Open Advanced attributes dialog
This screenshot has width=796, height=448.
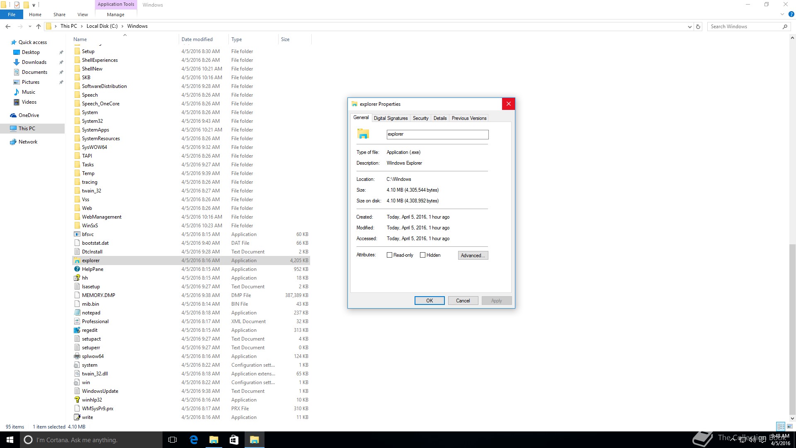coord(473,256)
